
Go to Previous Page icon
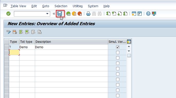click(x=114, y=14)
